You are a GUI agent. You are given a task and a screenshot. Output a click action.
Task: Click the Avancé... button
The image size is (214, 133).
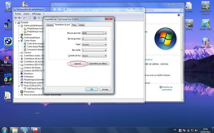pyautogui.click(x=78, y=64)
